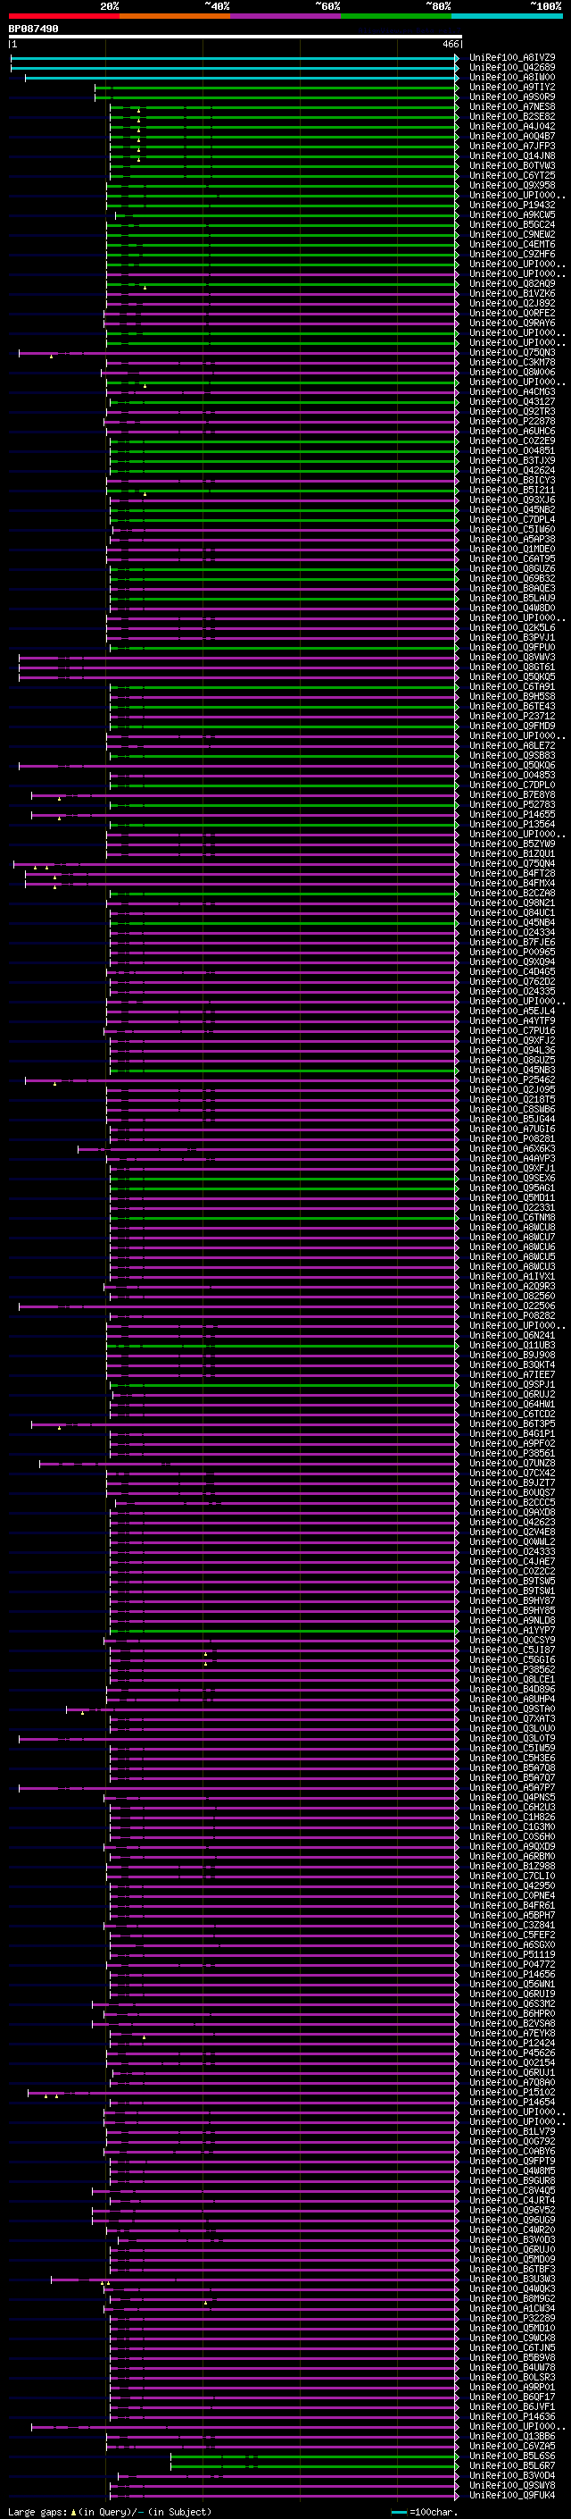Click label UniRef100_P08282
Screen dimensions: 571x2519
click(512, 1315)
